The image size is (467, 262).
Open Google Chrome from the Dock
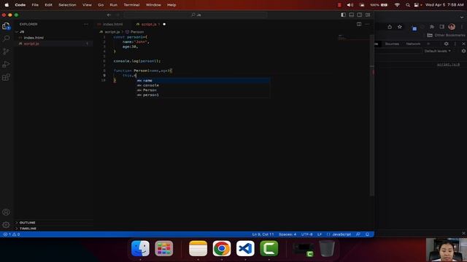pos(222,248)
